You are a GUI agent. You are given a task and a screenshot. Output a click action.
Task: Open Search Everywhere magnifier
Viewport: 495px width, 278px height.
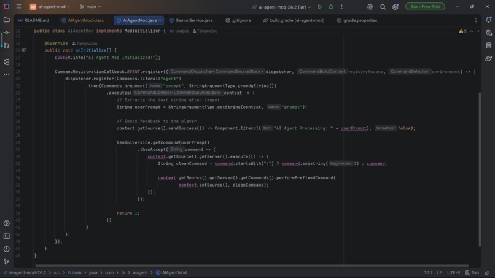tap(383, 7)
